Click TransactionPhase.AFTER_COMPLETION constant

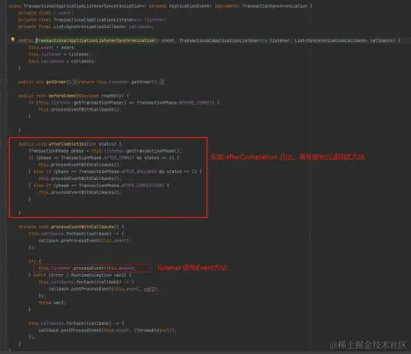121,185
